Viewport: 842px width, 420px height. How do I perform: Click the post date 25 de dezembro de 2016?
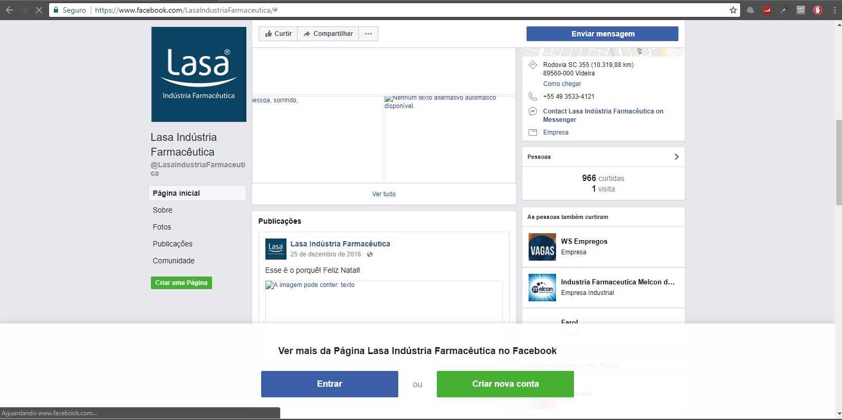coord(326,254)
